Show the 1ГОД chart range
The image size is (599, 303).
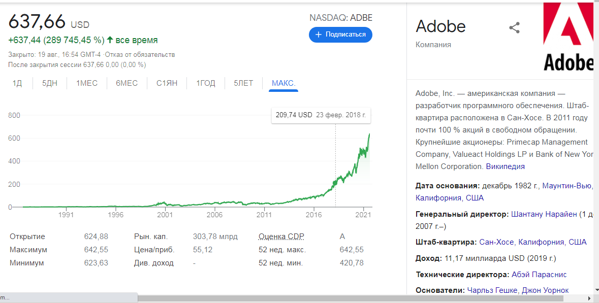[x=206, y=83]
